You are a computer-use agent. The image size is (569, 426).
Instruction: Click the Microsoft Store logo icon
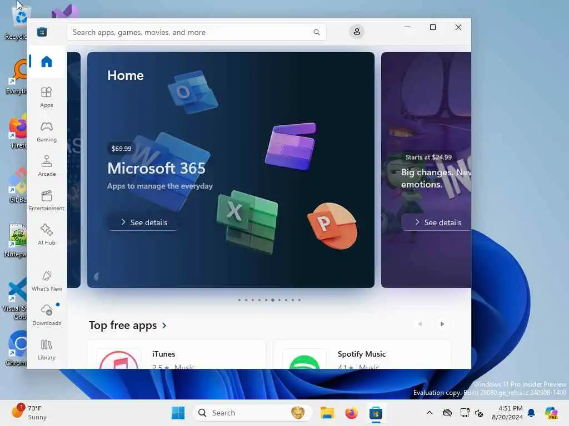pyautogui.click(x=42, y=32)
